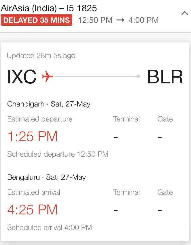The image size is (191, 245).
Task: Select the IXC origin airport code
Action: pyautogui.click(x=22, y=77)
